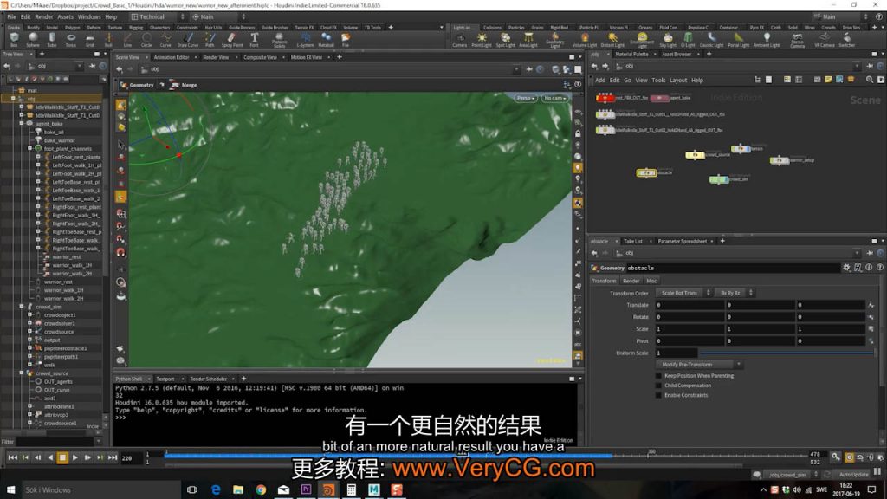Image resolution: width=887 pixels, height=499 pixels.
Task: Switch to the Render View tab
Action: tap(216, 57)
